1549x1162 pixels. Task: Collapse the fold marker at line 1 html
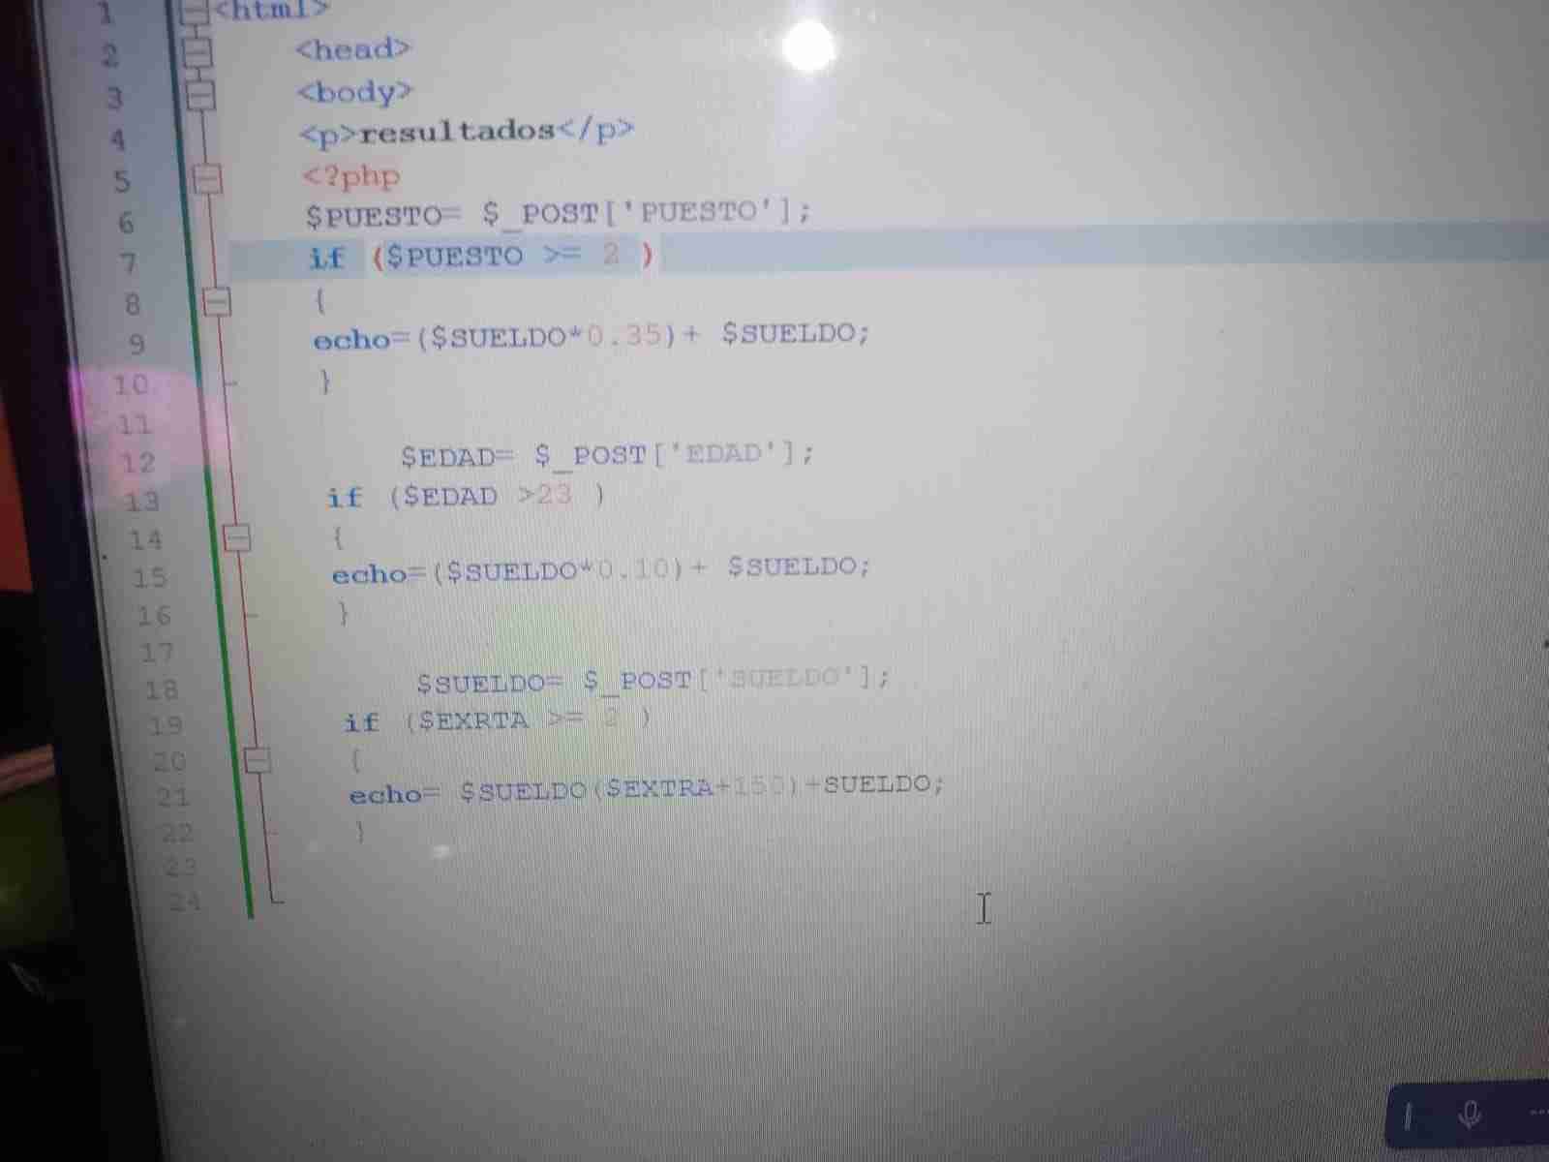(x=195, y=12)
